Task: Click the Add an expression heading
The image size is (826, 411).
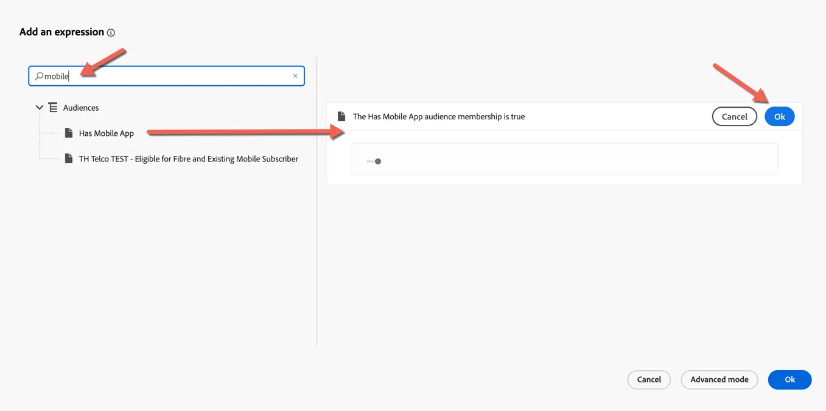Action: [61, 32]
